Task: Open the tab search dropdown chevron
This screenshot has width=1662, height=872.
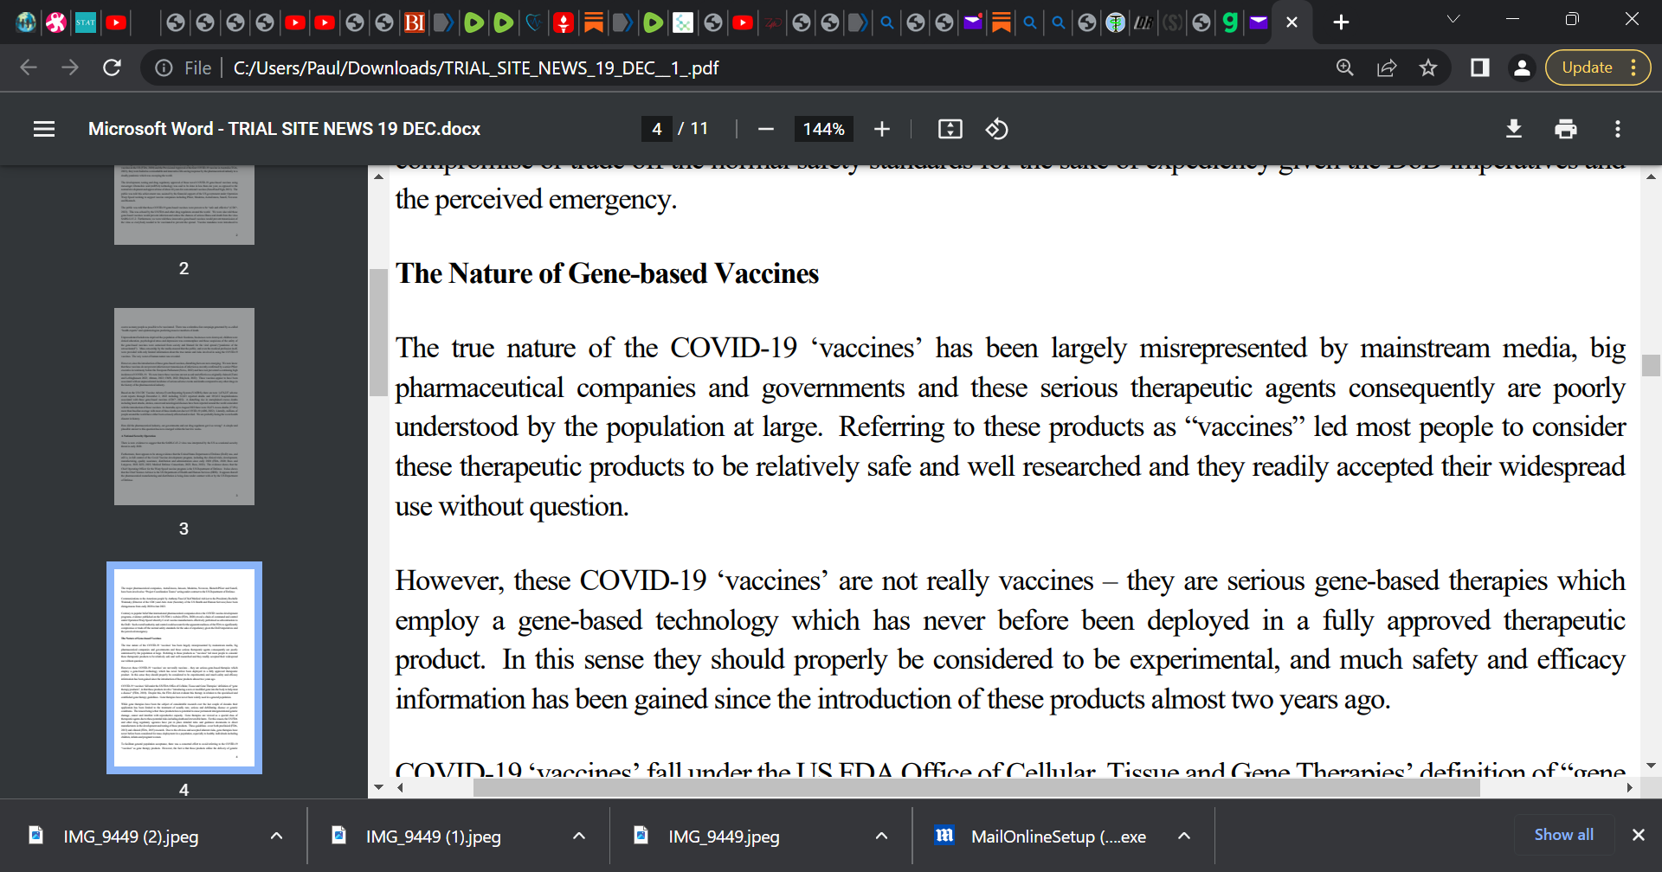Action: (x=1453, y=19)
